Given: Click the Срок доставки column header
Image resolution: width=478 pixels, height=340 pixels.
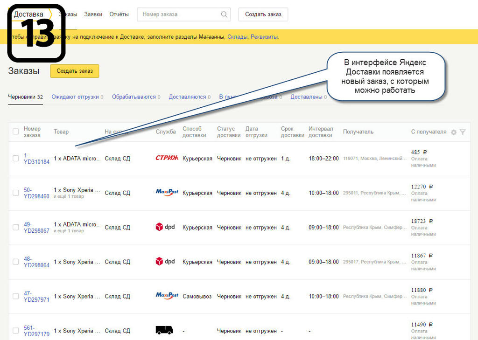Looking at the screenshot, I should (292, 132).
